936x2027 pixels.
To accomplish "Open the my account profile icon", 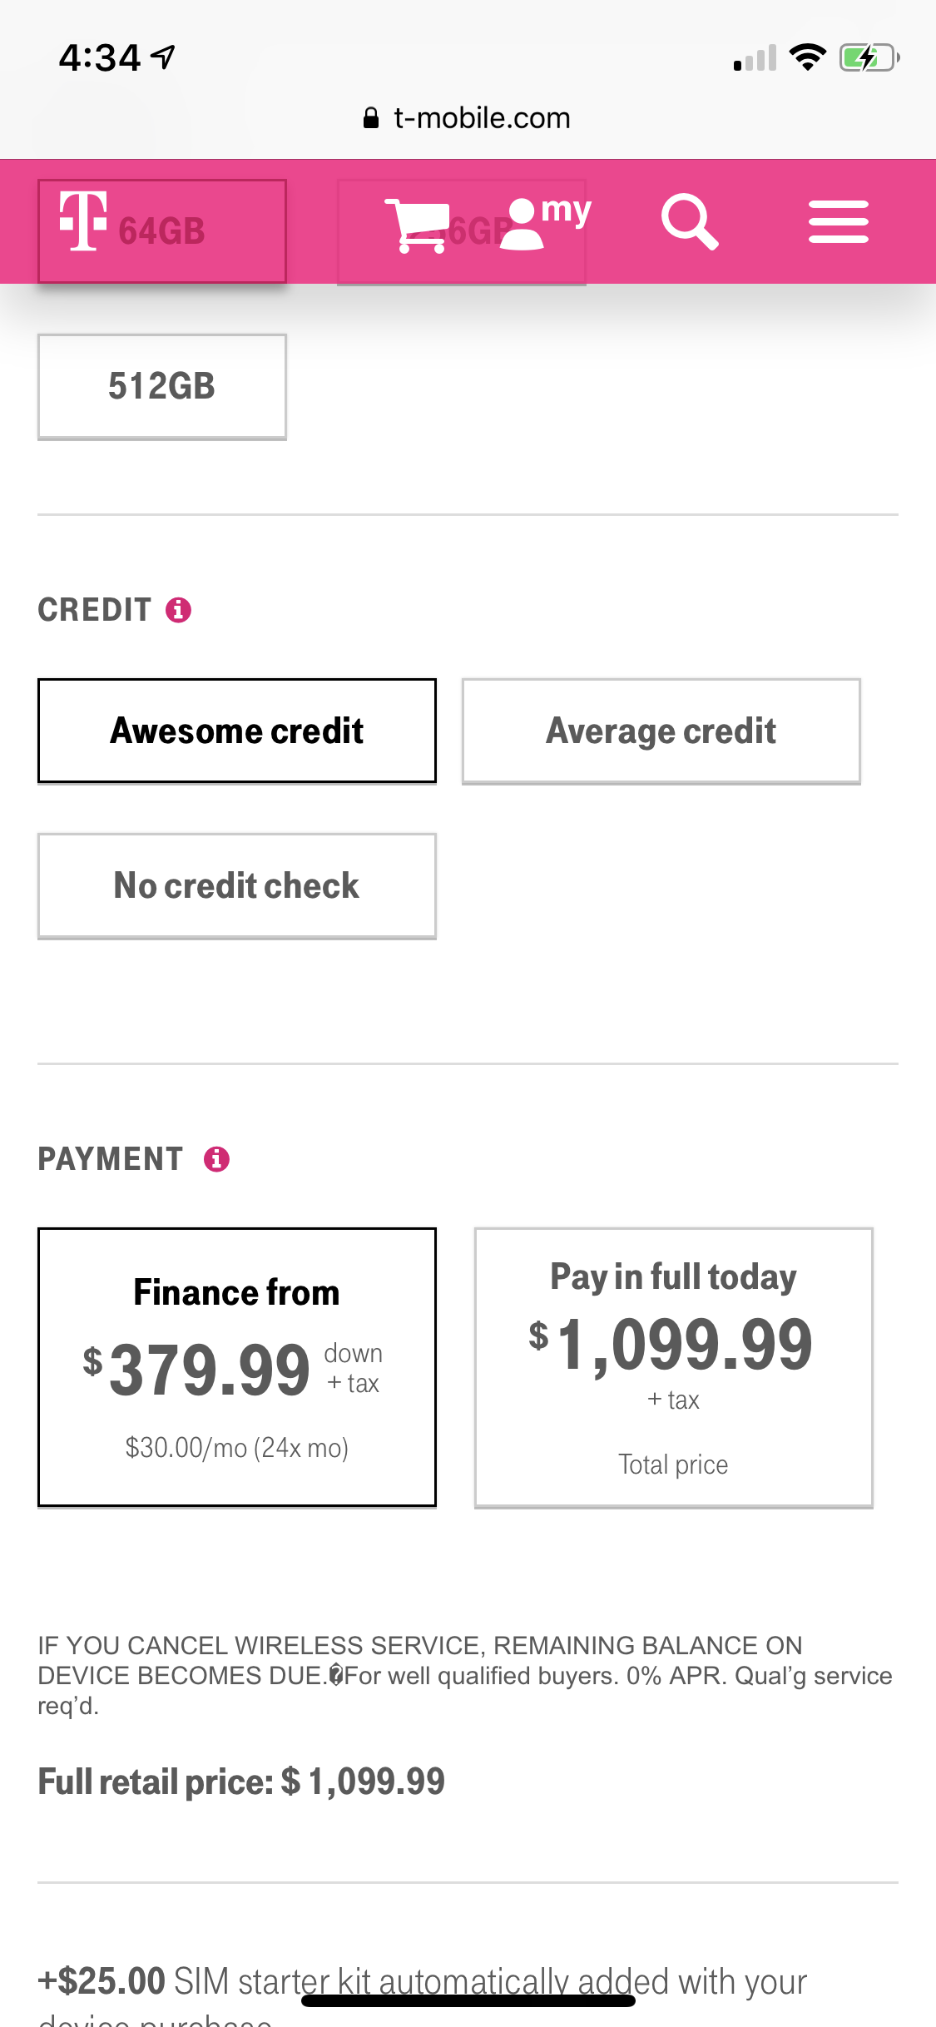I will 546,222.
